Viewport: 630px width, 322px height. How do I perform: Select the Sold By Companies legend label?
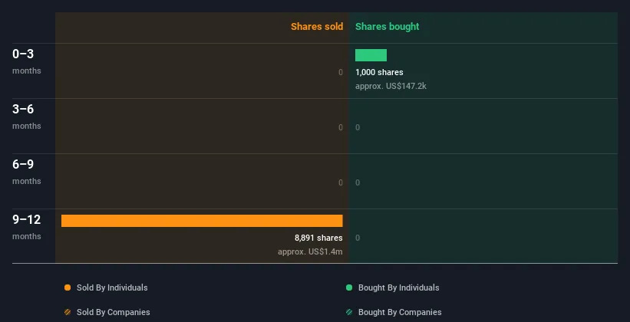tap(114, 312)
